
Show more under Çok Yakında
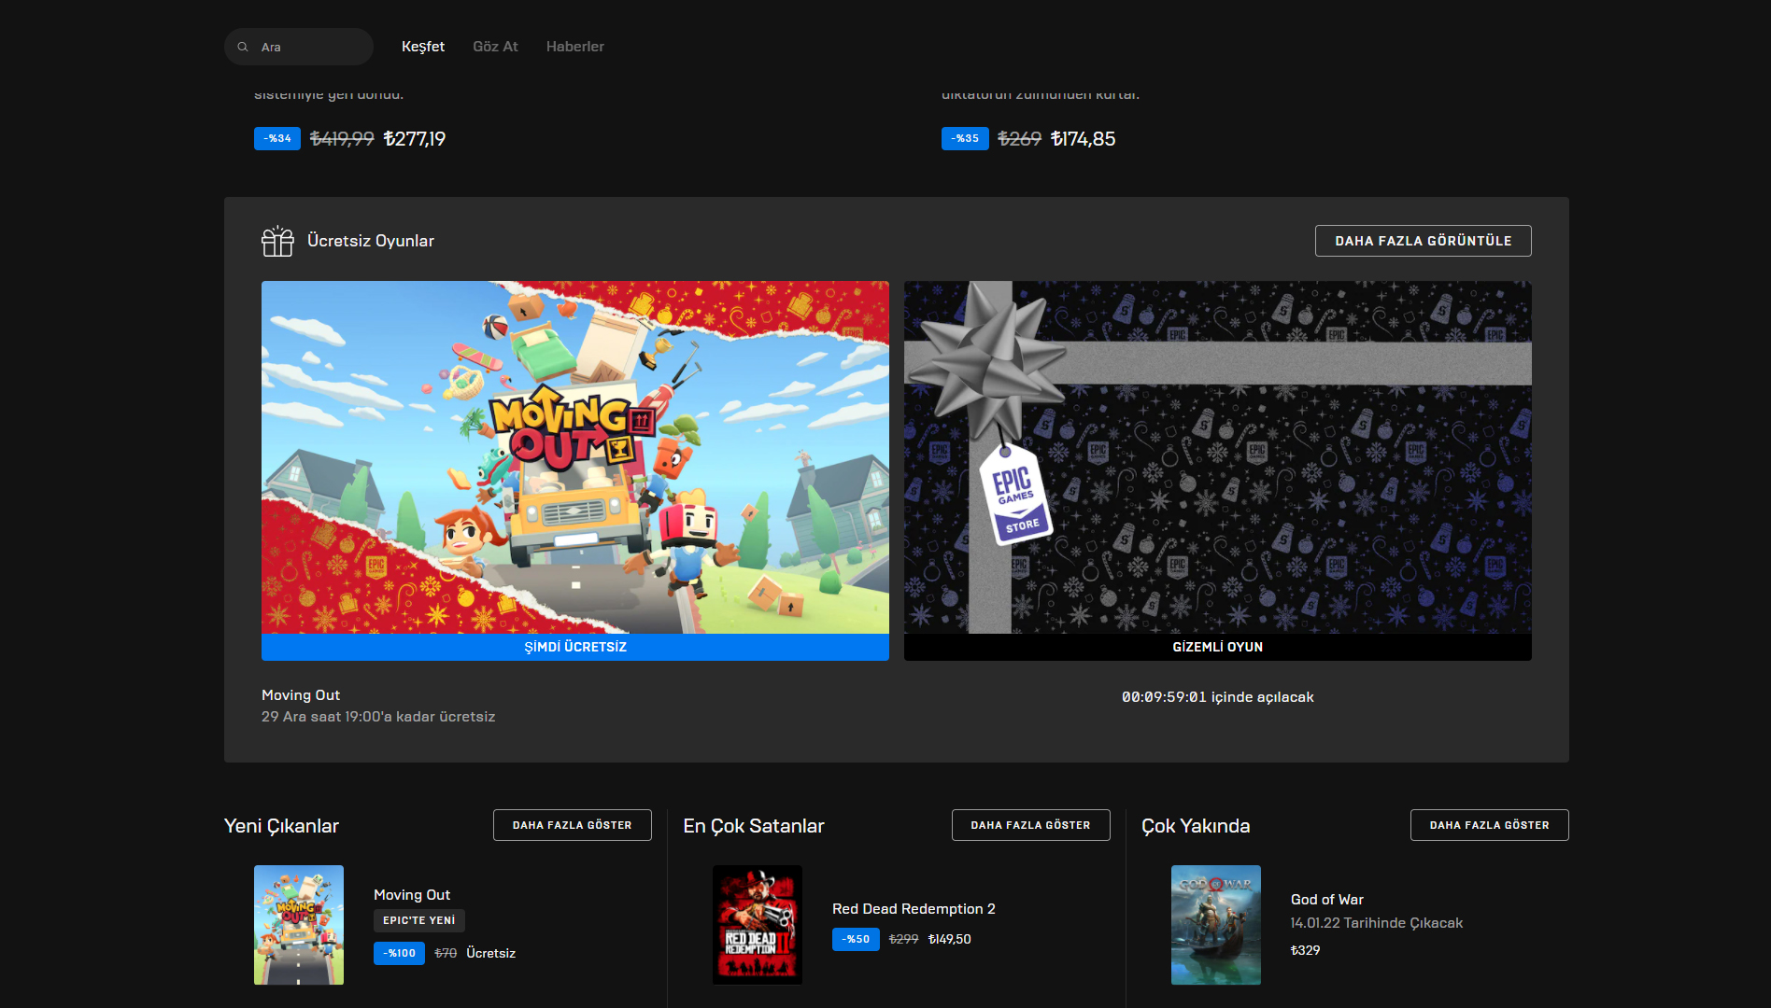(1489, 825)
